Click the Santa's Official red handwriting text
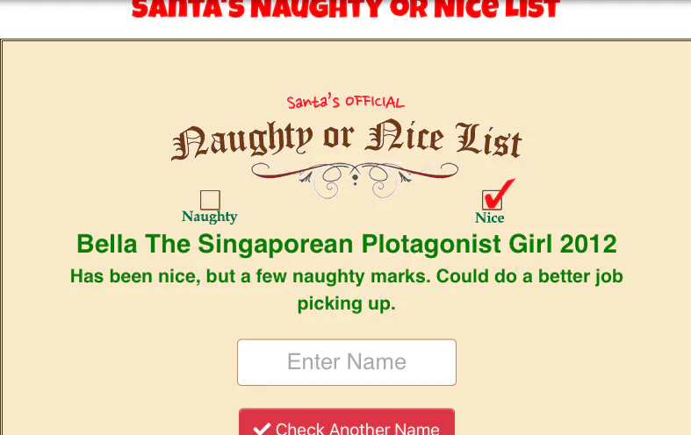Image resolution: width=691 pixels, height=435 pixels. point(346,102)
